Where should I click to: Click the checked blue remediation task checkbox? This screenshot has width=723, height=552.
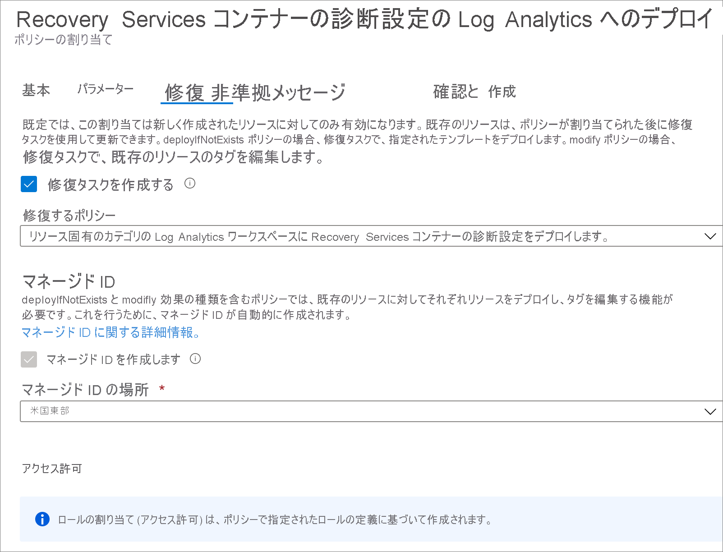(x=28, y=184)
